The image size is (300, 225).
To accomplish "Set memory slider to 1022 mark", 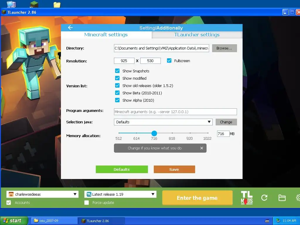I will (208, 133).
